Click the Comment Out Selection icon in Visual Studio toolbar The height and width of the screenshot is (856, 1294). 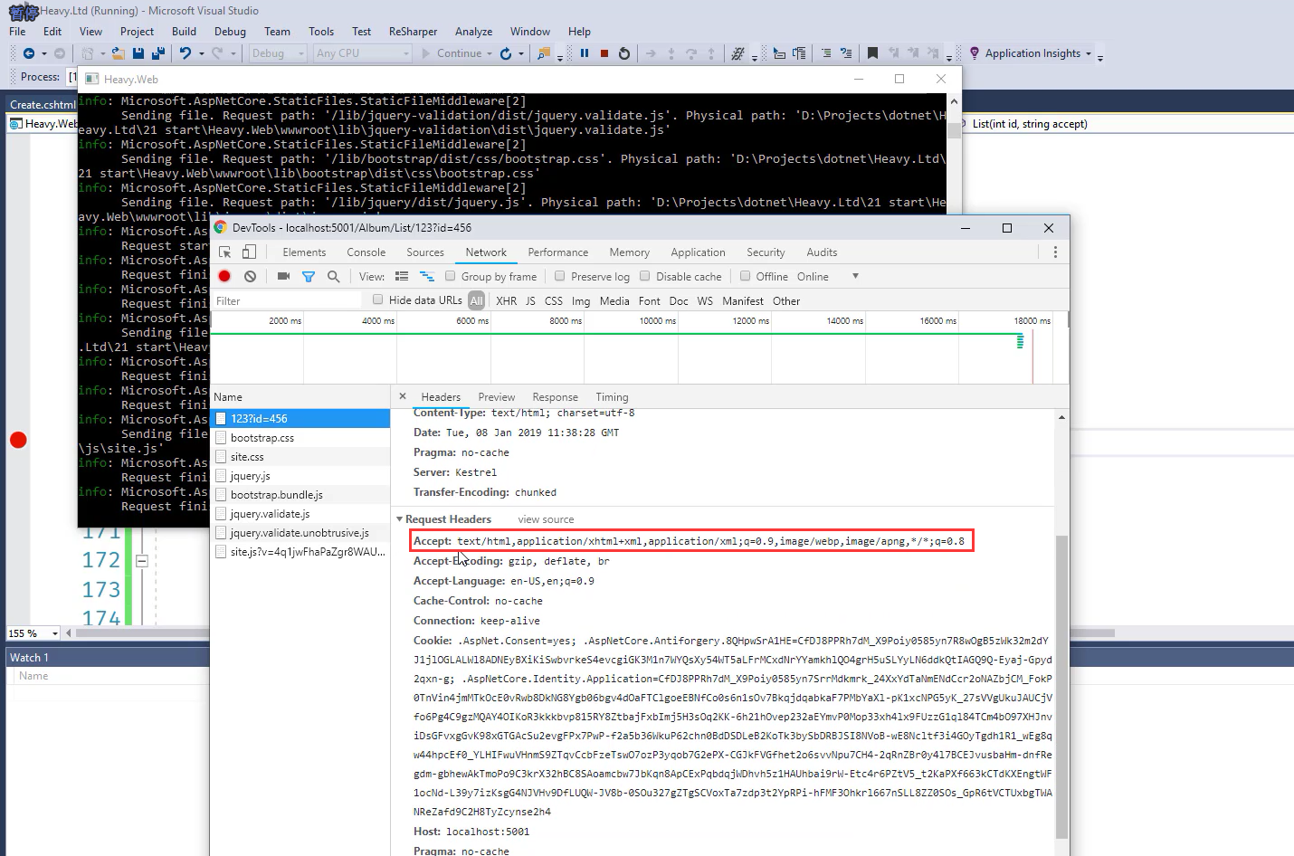coord(826,53)
